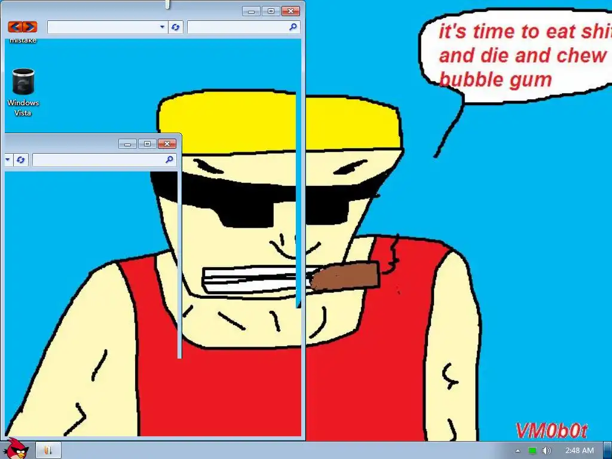Minimize the small explorer window

[127, 144]
